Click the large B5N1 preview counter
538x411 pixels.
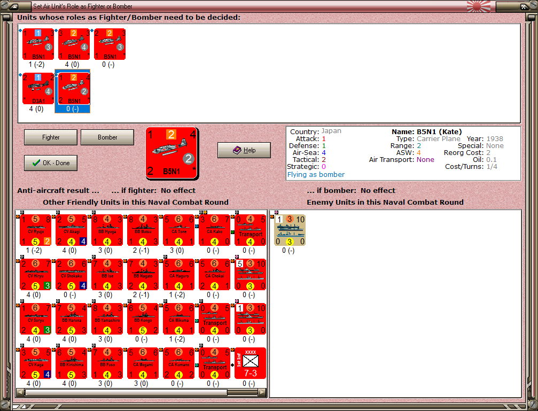click(x=172, y=153)
